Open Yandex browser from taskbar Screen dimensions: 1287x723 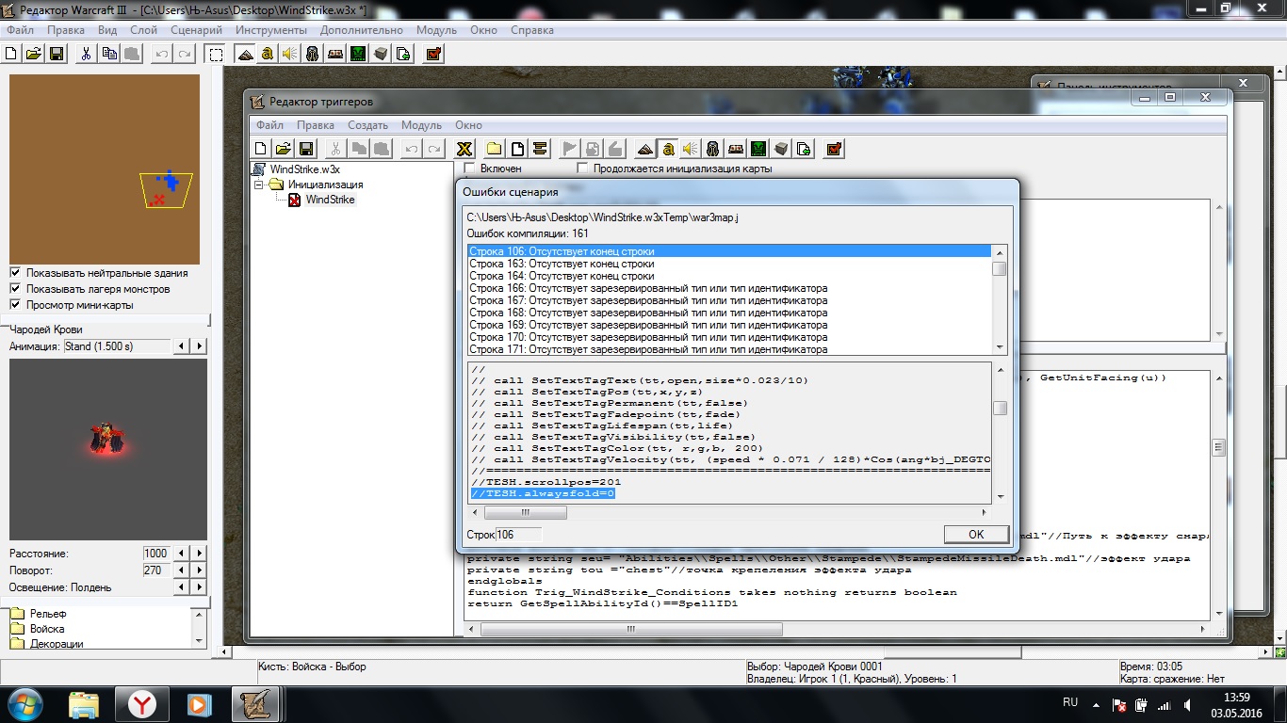(x=141, y=704)
